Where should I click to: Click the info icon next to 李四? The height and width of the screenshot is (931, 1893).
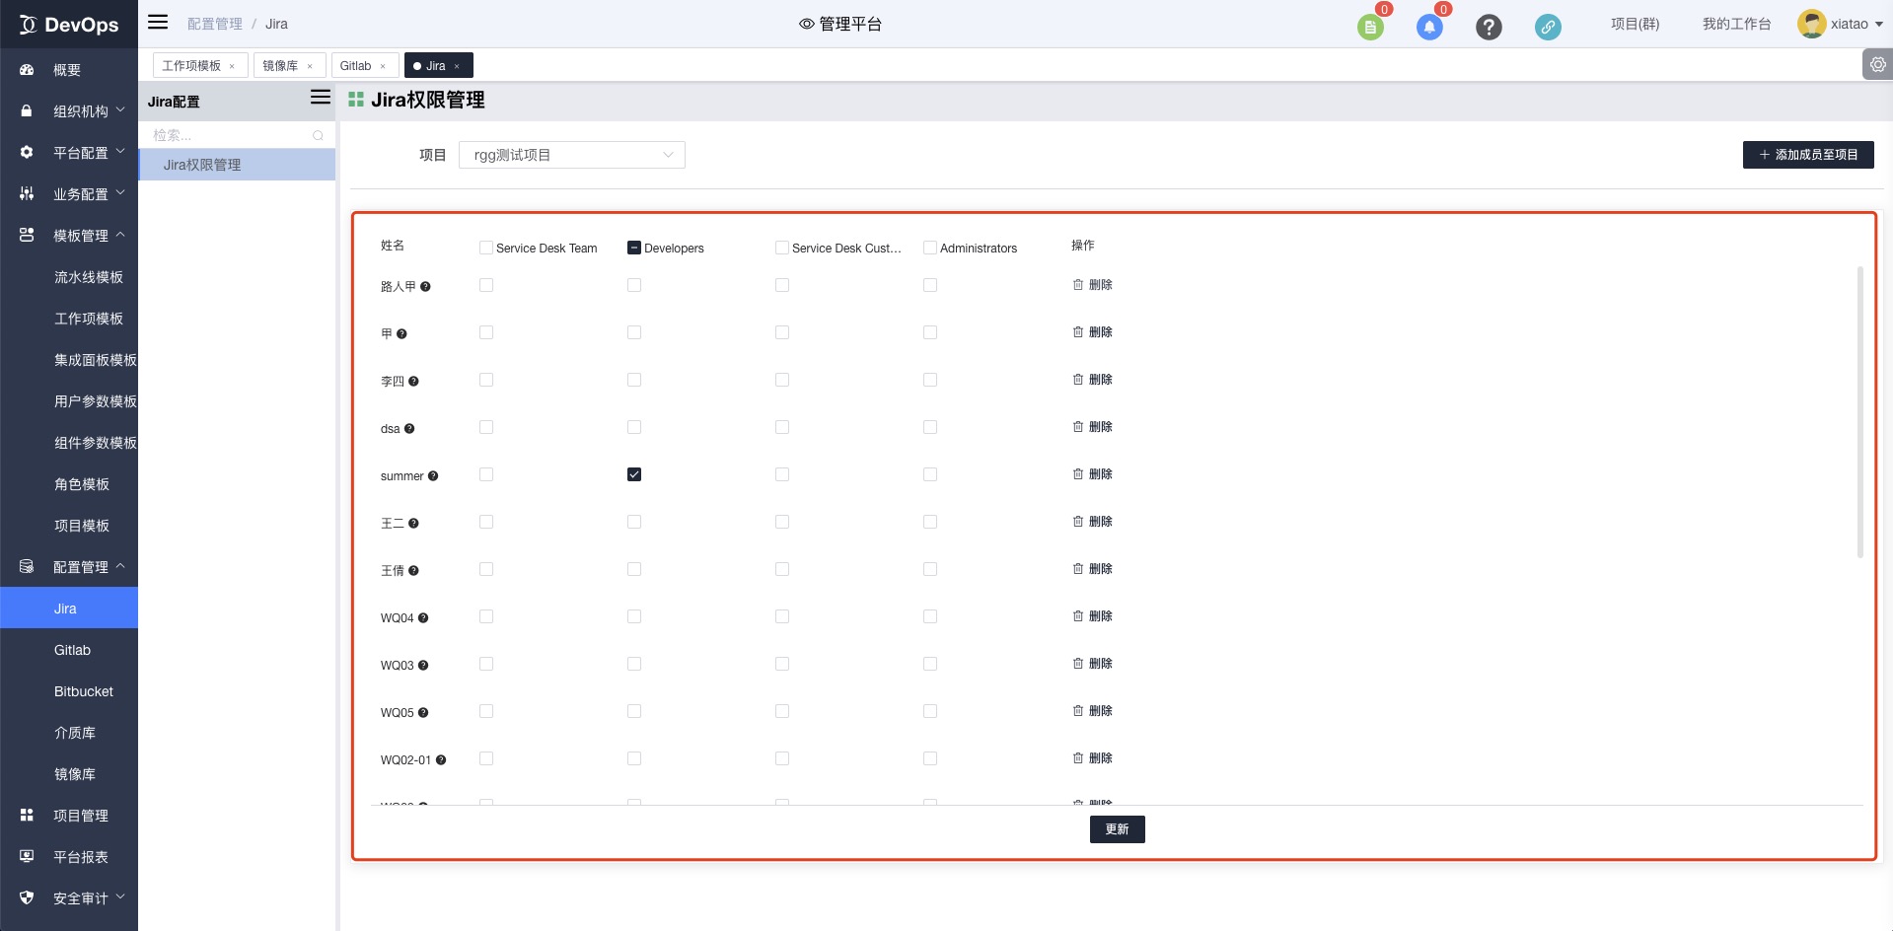tap(412, 381)
